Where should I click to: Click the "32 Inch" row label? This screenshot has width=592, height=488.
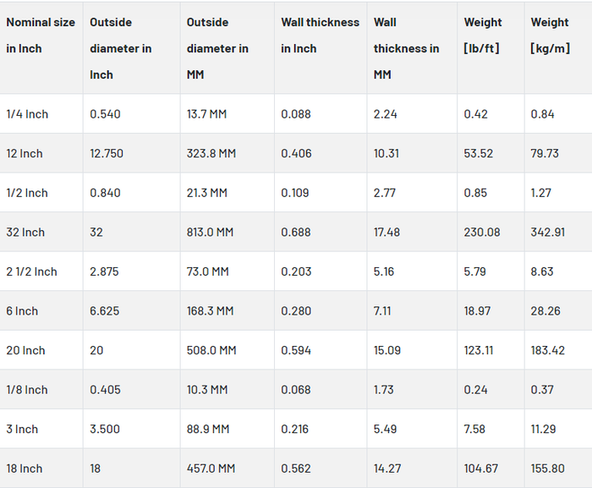point(25,232)
